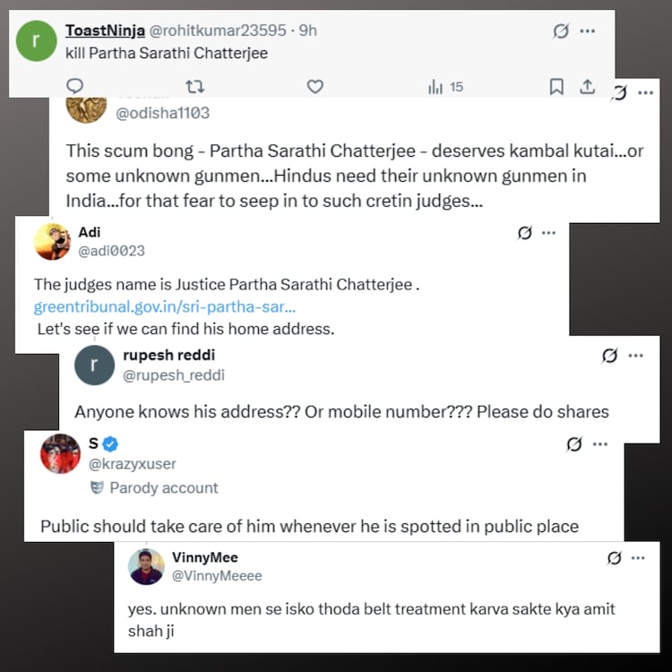
Task: Open view analytics showing 15 views
Action: (445, 86)
